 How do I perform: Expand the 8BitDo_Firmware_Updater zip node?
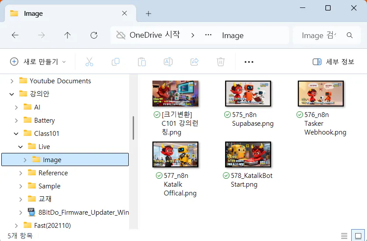pos(21,212)
